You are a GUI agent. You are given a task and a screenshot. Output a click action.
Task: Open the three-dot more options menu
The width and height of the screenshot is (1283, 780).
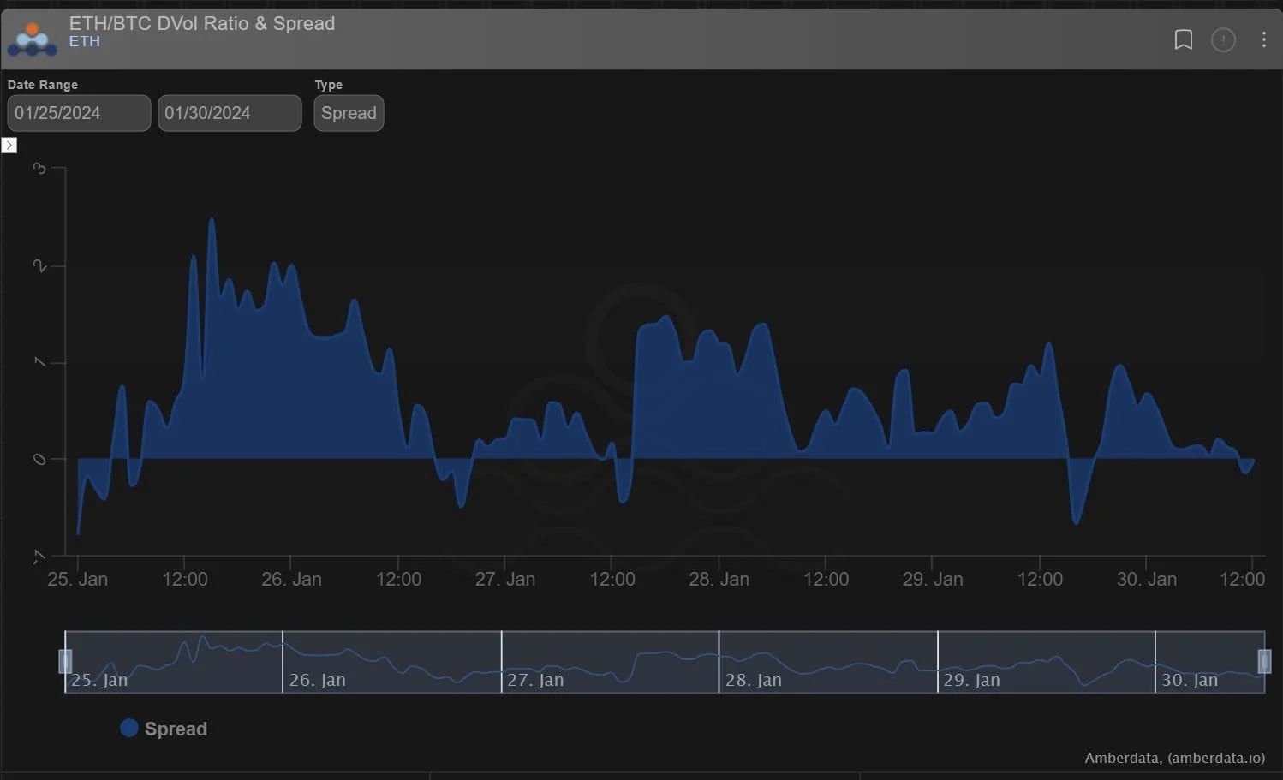click(x=1263, y=39)
